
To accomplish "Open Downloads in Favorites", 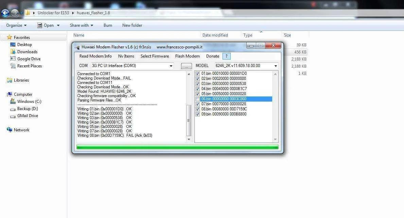I will (27, 51).
